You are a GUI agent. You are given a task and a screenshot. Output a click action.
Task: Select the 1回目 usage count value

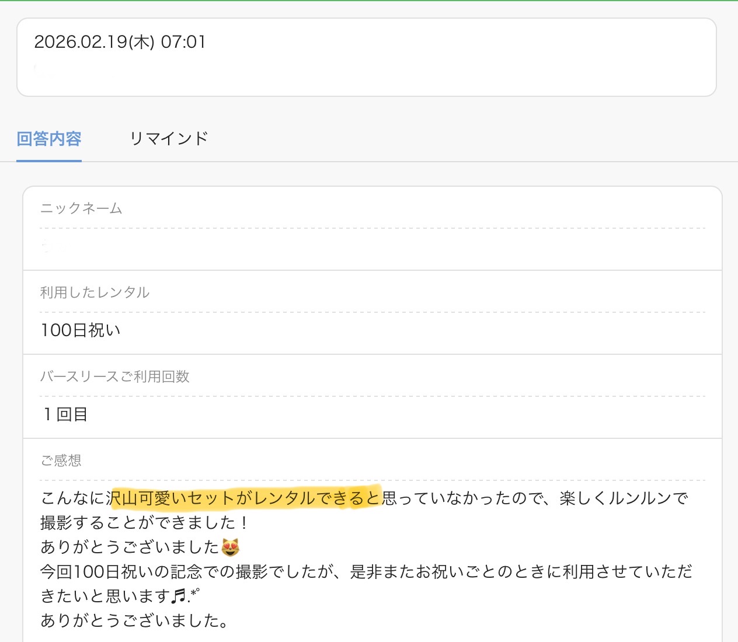point(65,414)
